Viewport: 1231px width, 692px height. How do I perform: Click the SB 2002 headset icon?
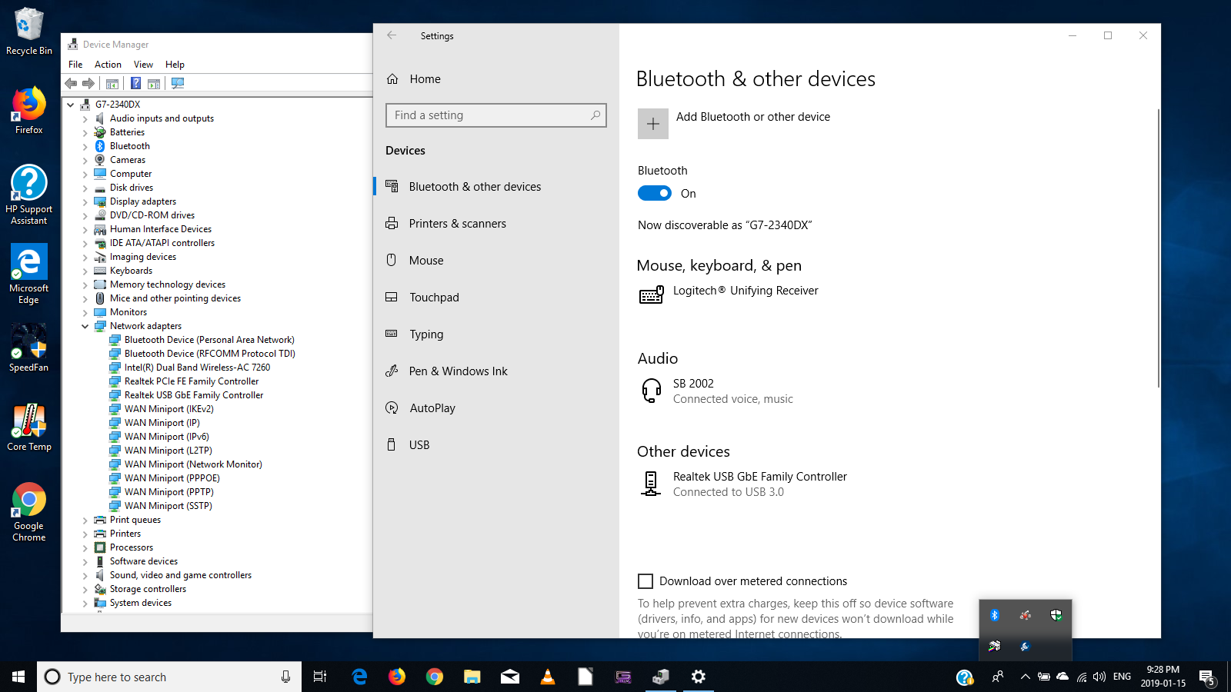point(651,391)
